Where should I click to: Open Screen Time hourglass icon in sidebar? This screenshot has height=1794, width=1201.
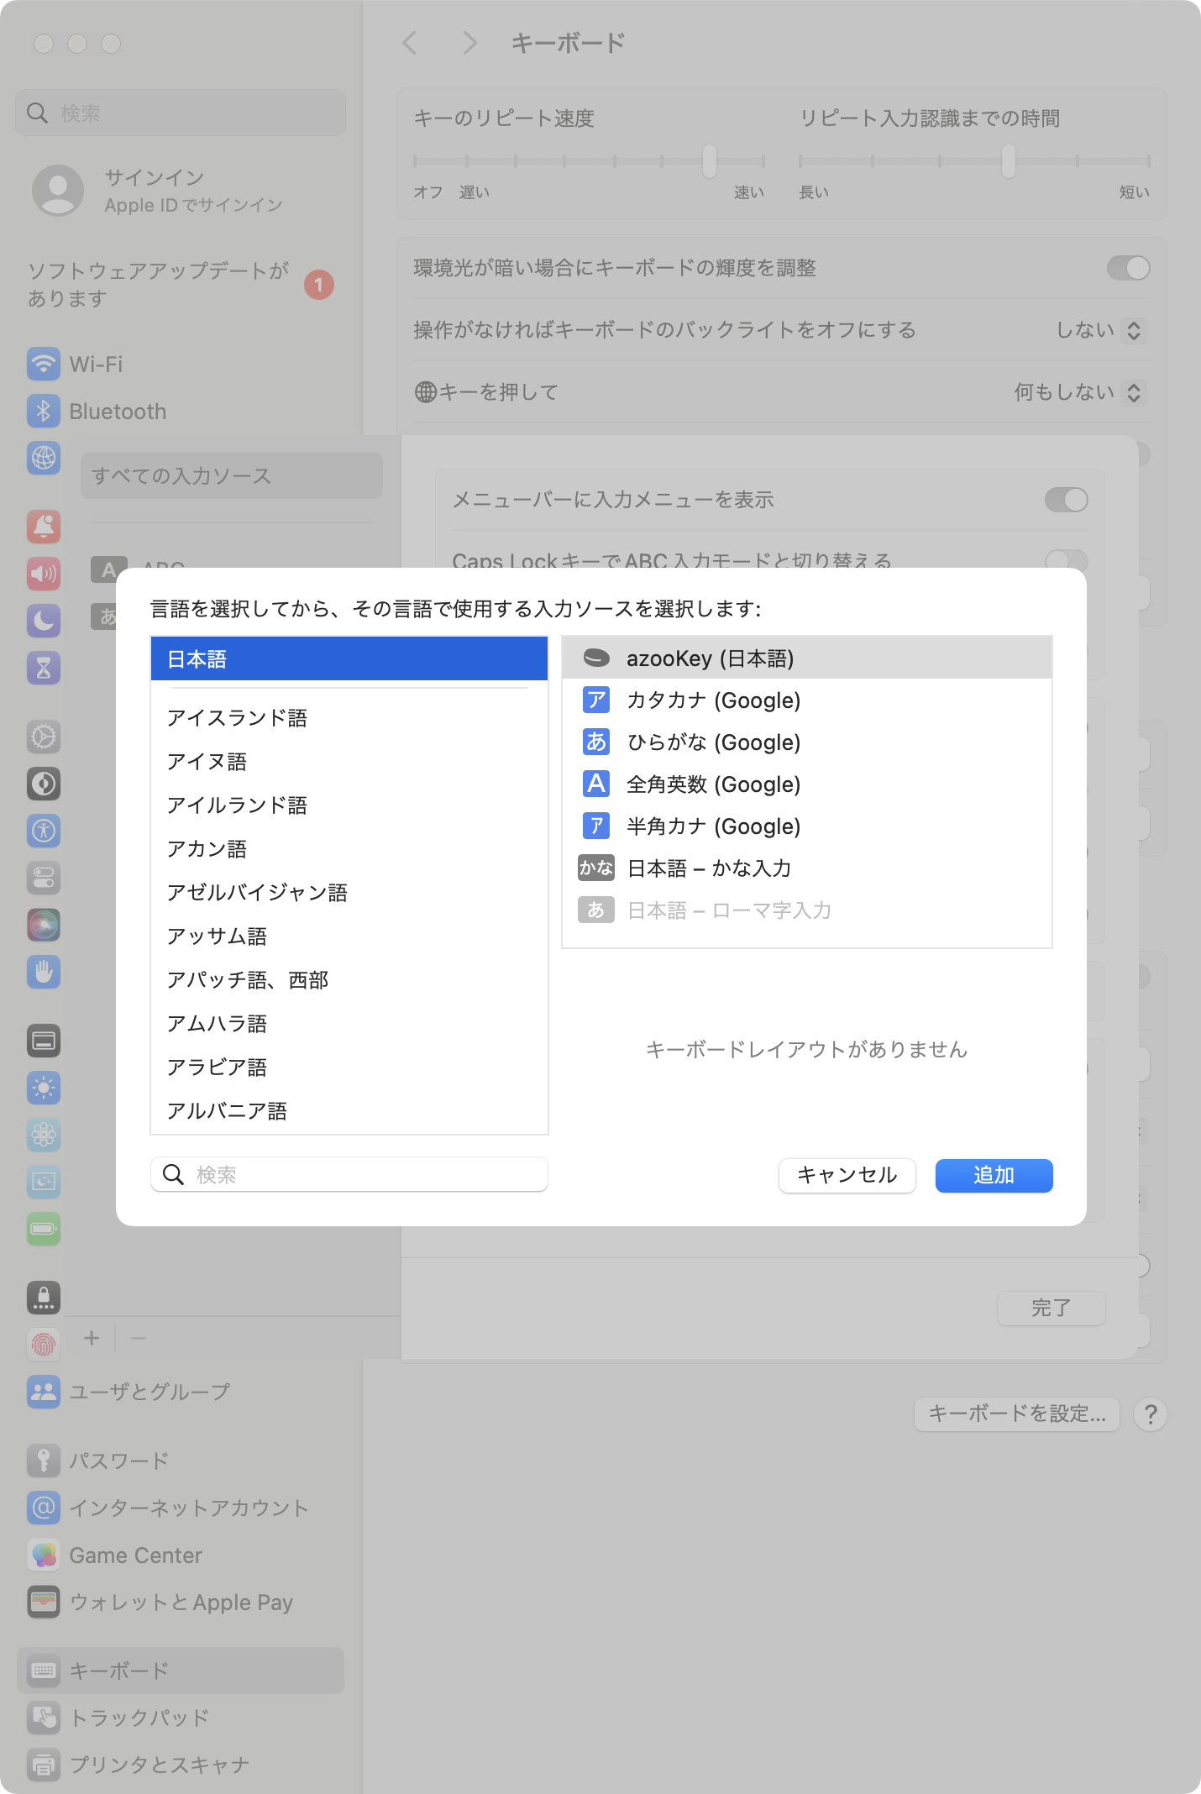click(44, 668)
